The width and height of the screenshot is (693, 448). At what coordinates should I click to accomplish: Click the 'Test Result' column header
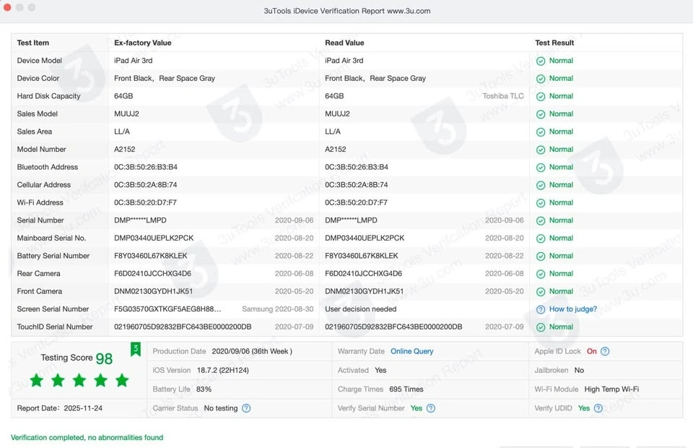click(x=554, y=43)
